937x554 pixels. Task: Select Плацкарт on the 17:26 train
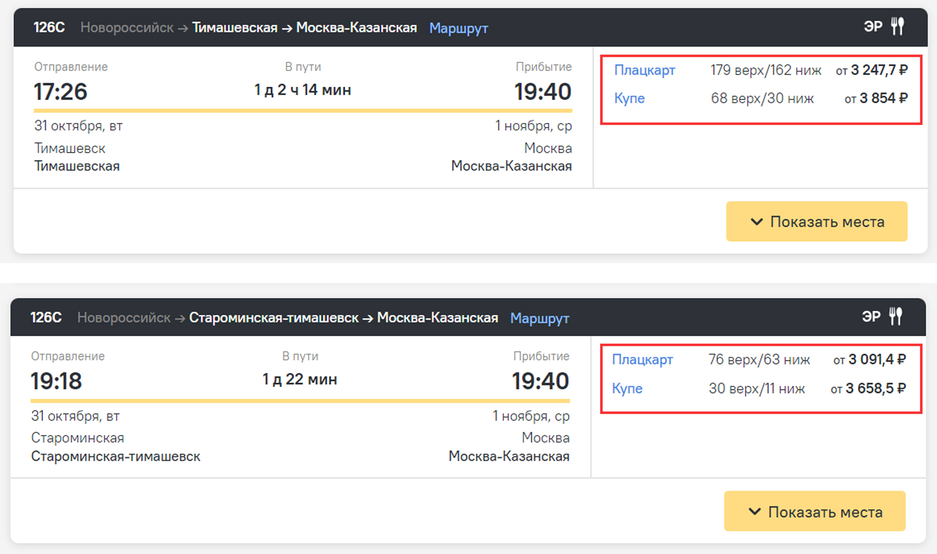pos(644,70)
